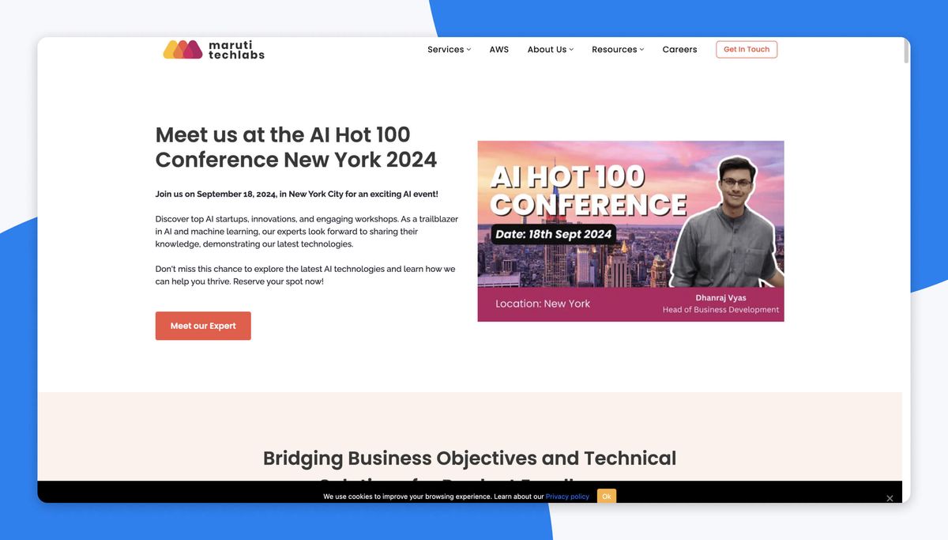This screenshot has width=948, height=540.
Task: Open the Privacy policy link
Action: tap(567, 497)
